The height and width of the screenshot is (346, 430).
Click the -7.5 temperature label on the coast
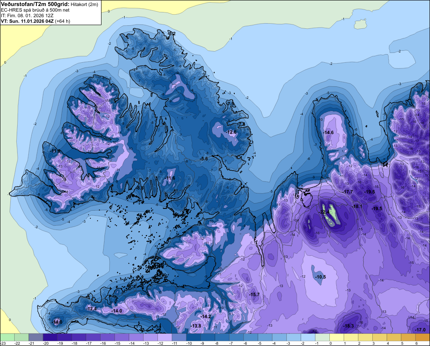tap(231, 104)
